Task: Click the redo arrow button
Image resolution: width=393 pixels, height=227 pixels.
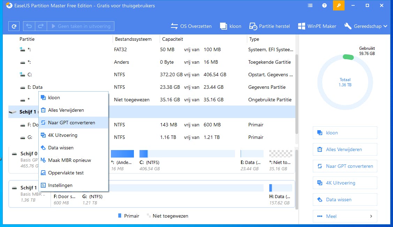Action: pyautogui.click(x=41, y=26)
